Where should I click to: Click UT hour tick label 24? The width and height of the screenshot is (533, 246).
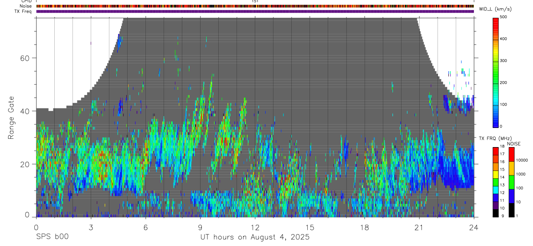pyautogui.click(x=474, y=227)
